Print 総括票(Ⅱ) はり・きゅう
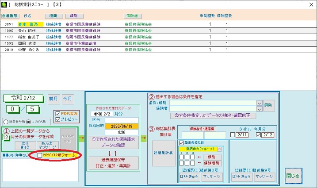The width and height of the screenshot is (317, 188). coord(241,177)
